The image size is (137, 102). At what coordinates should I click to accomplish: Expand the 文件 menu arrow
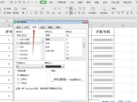6,2
